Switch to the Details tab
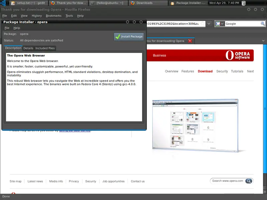 [28, 48]
